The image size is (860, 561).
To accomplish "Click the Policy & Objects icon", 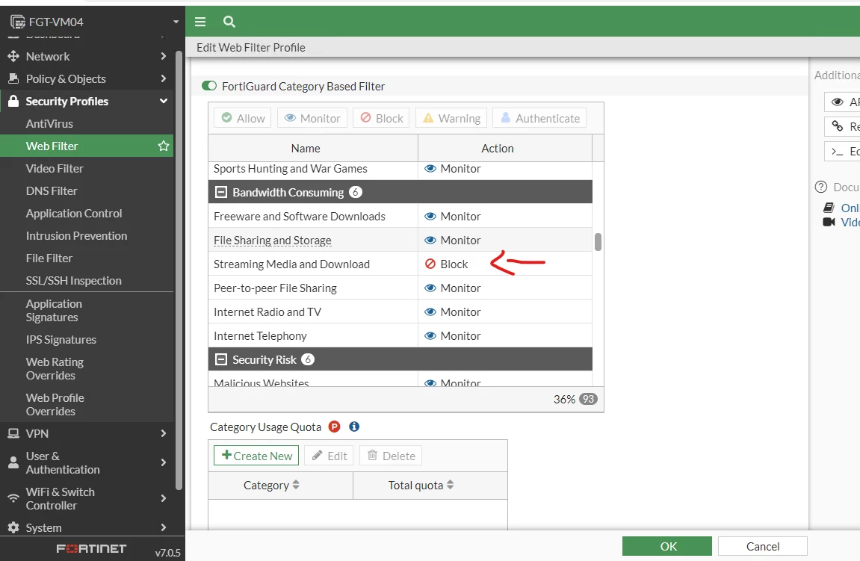I will click(x=13, y=78).
